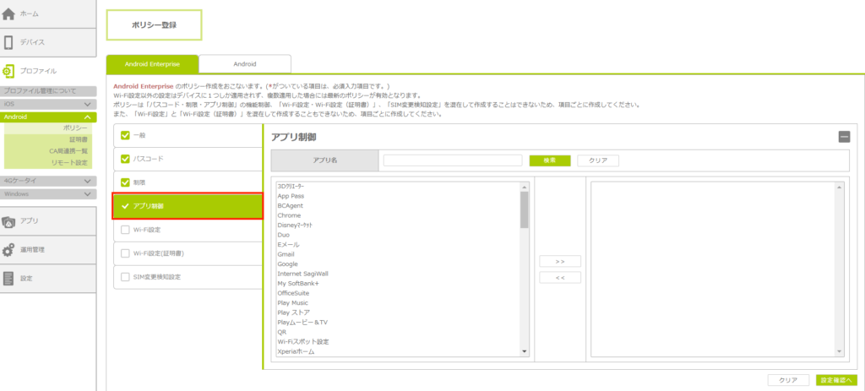Collapse the アプリ制御 panel with minus icon
Image resolution: width=865 pixels, height=391 pixels.
coord(843,137)
